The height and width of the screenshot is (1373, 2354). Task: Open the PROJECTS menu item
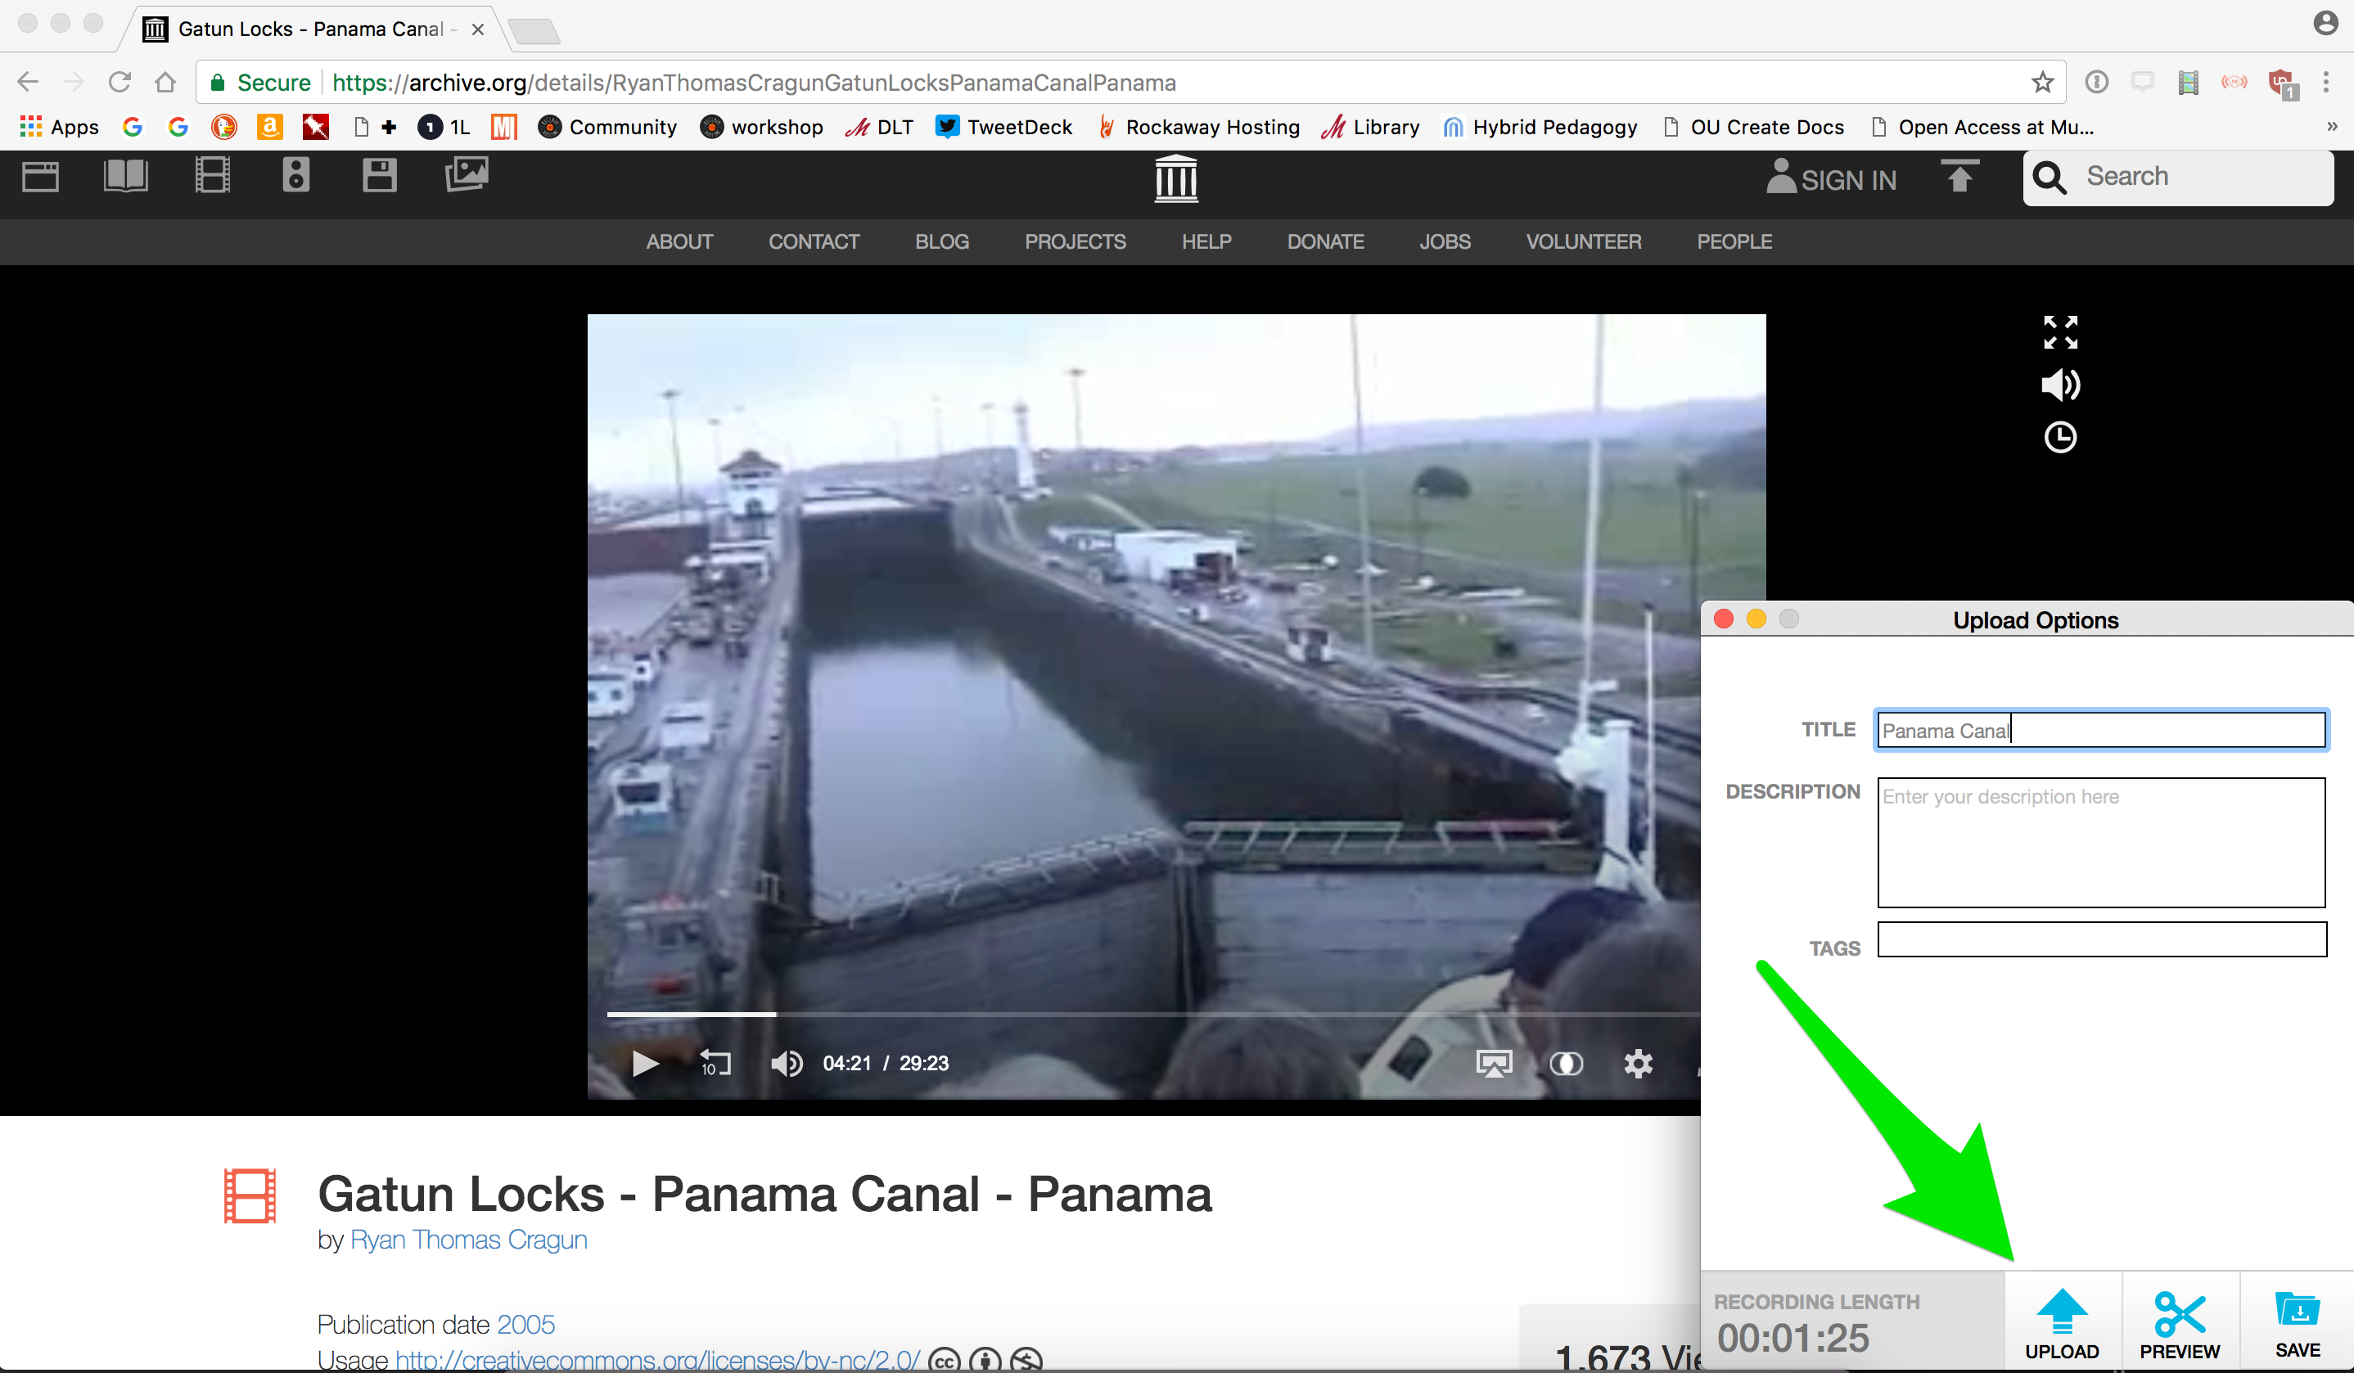pos(1076,242)
